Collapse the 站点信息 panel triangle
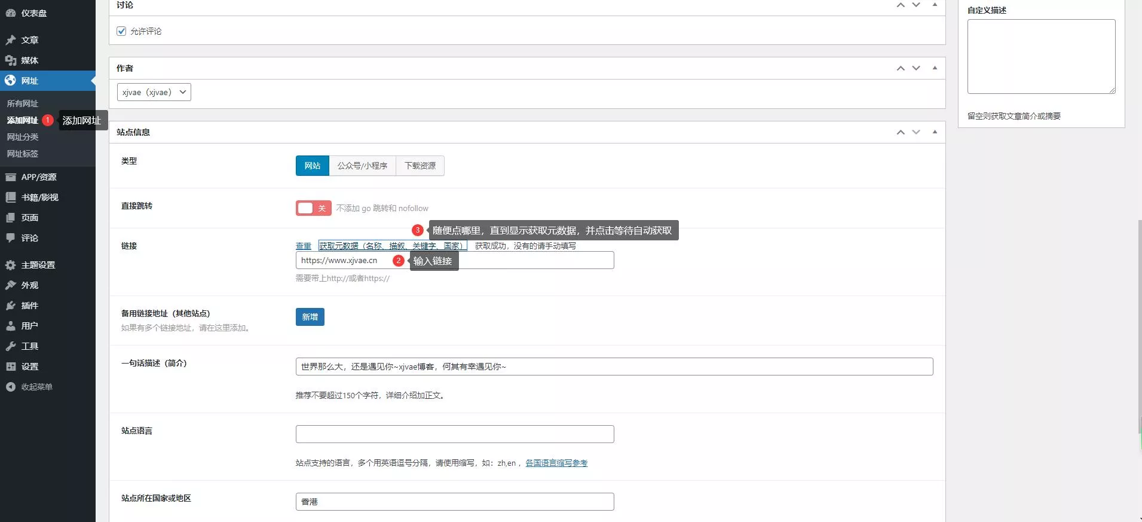 [x=935, y=132]
